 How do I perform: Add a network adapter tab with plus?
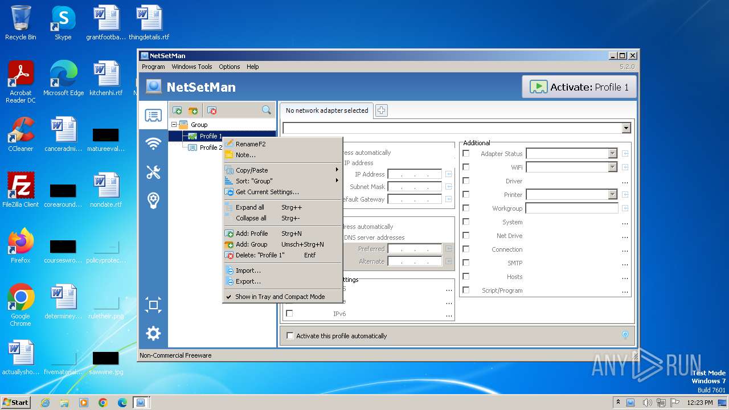click(382, 110)
